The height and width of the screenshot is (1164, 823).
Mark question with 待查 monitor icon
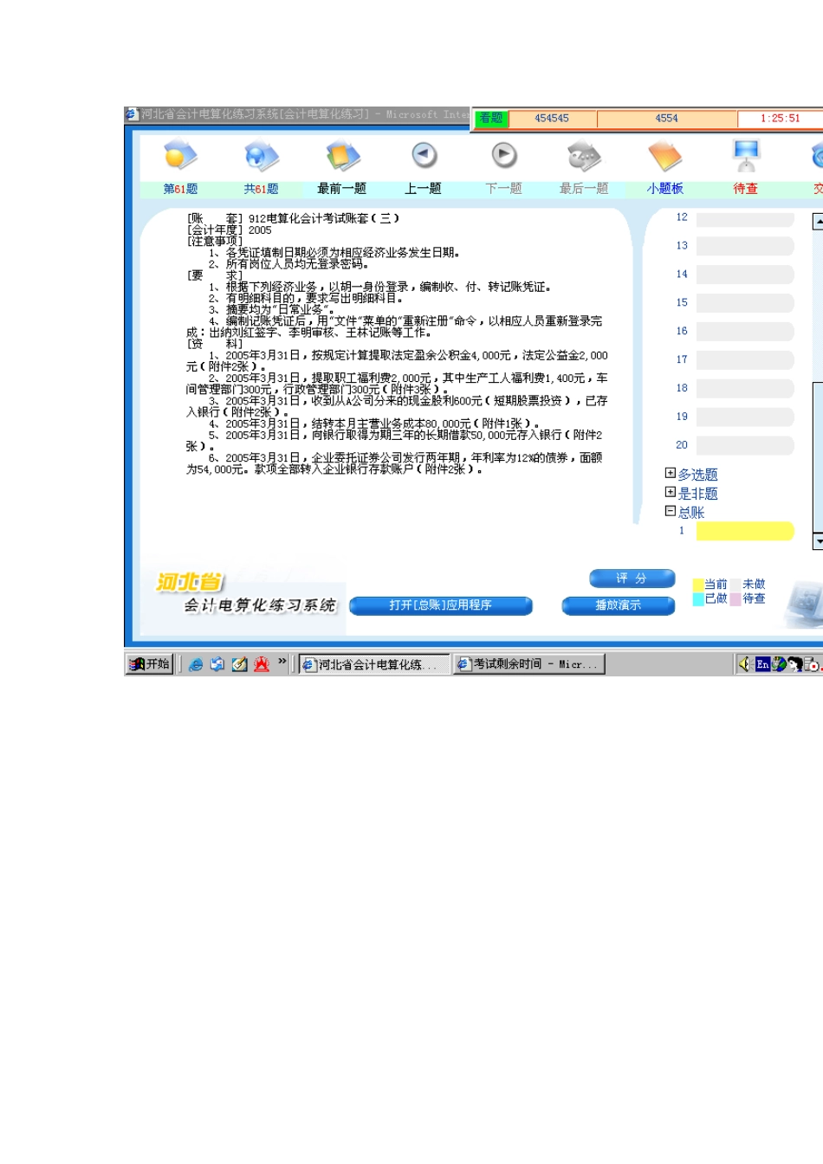point(746,156)
